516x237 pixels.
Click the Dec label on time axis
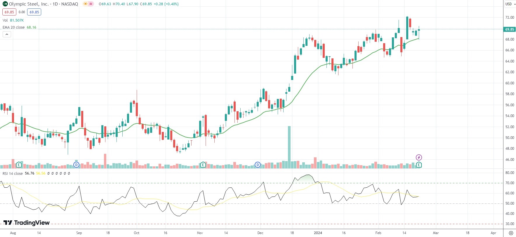click(260, 233)
